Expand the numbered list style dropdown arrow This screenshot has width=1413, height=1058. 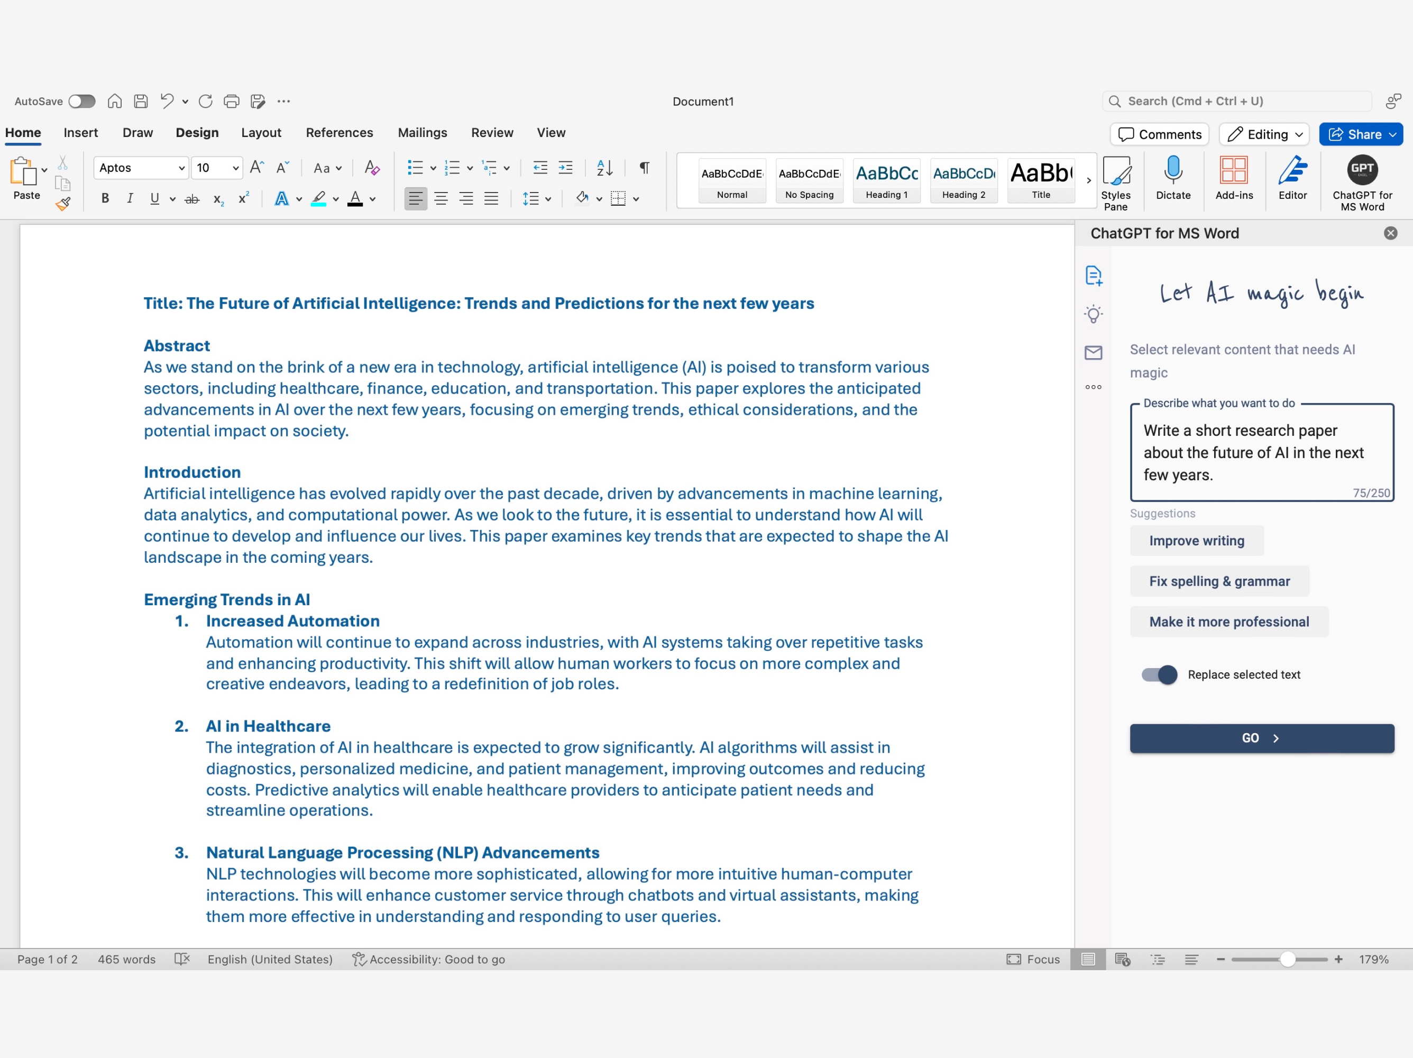[x=470, y=168]
